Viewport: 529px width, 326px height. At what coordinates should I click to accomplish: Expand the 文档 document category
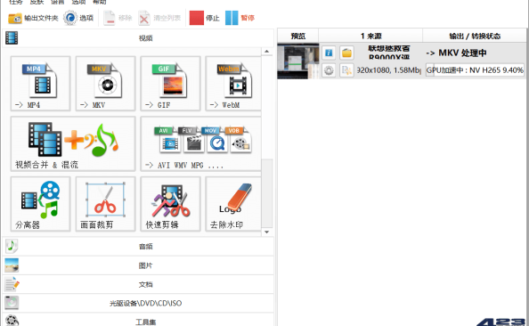point(138,284)
